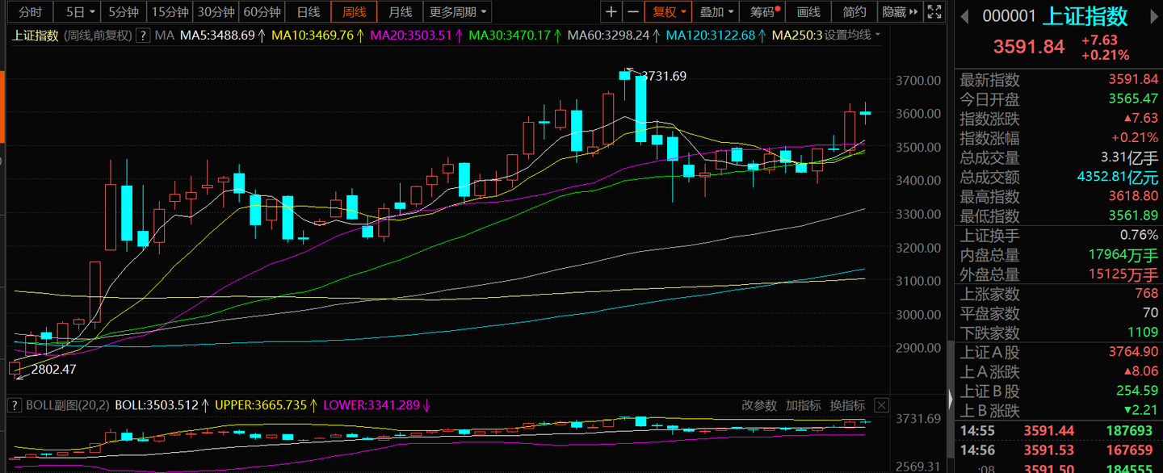
Task: Click the 下跌家数 value 1109
Action: (x=1143, y=333)
